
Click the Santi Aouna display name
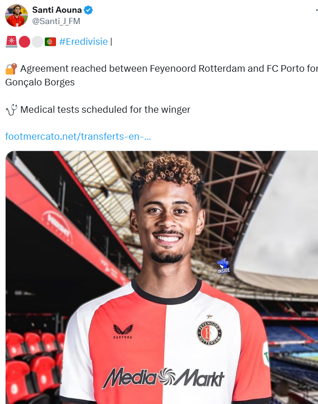(x=57, y=10)
